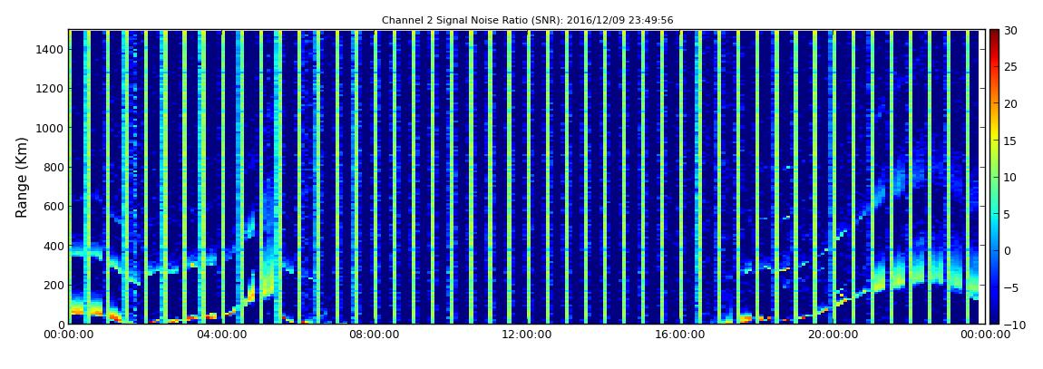Click the 08:00:00 time axis label

click(x=374, y=335)
